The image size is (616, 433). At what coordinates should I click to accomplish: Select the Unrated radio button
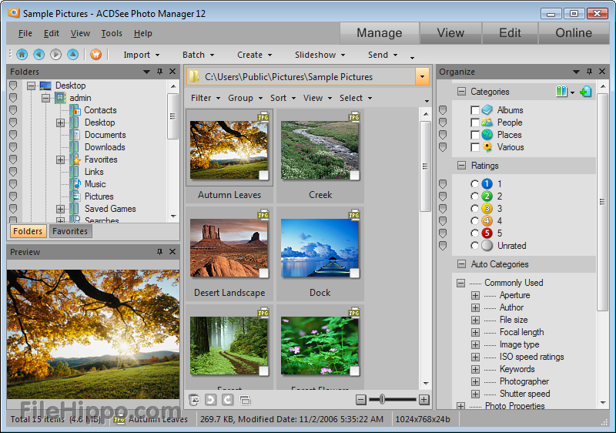474,246
